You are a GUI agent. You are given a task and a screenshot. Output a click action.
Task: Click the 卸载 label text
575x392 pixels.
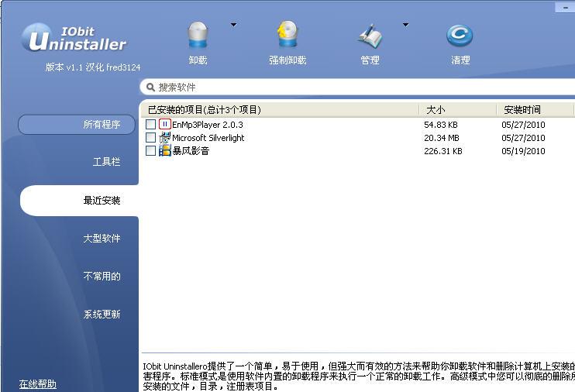point(198,60)
